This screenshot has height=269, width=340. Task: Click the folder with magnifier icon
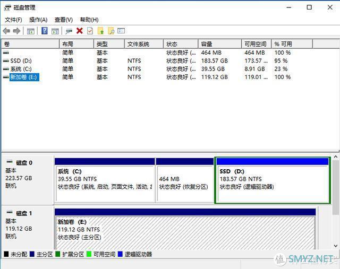111,31
